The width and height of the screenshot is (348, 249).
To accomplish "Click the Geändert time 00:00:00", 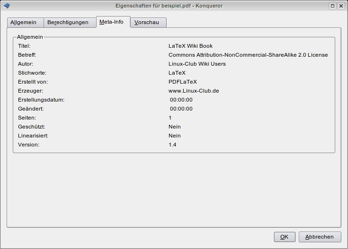I will point(181,109).
